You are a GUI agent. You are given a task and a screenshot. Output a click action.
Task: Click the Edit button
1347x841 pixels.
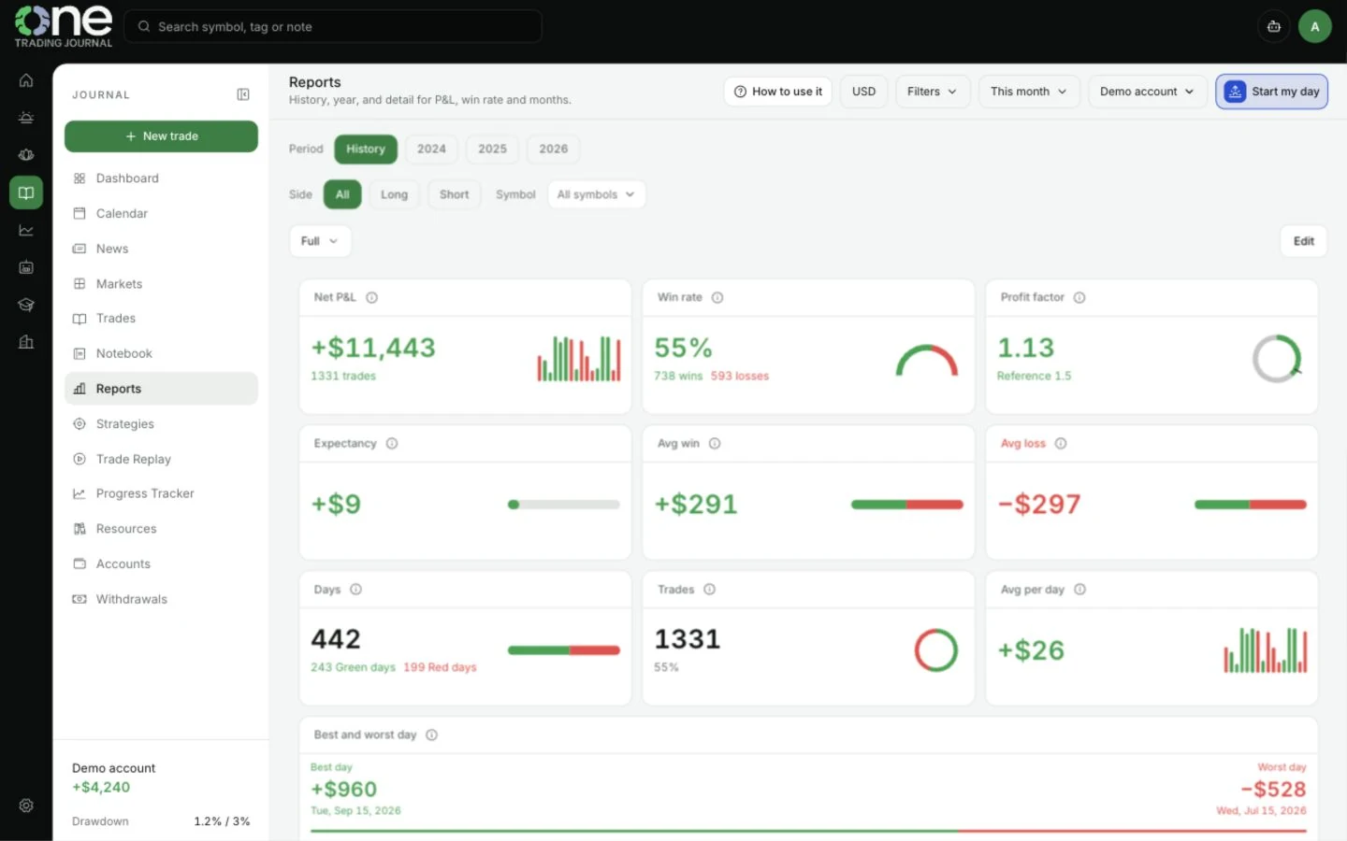1303,241
